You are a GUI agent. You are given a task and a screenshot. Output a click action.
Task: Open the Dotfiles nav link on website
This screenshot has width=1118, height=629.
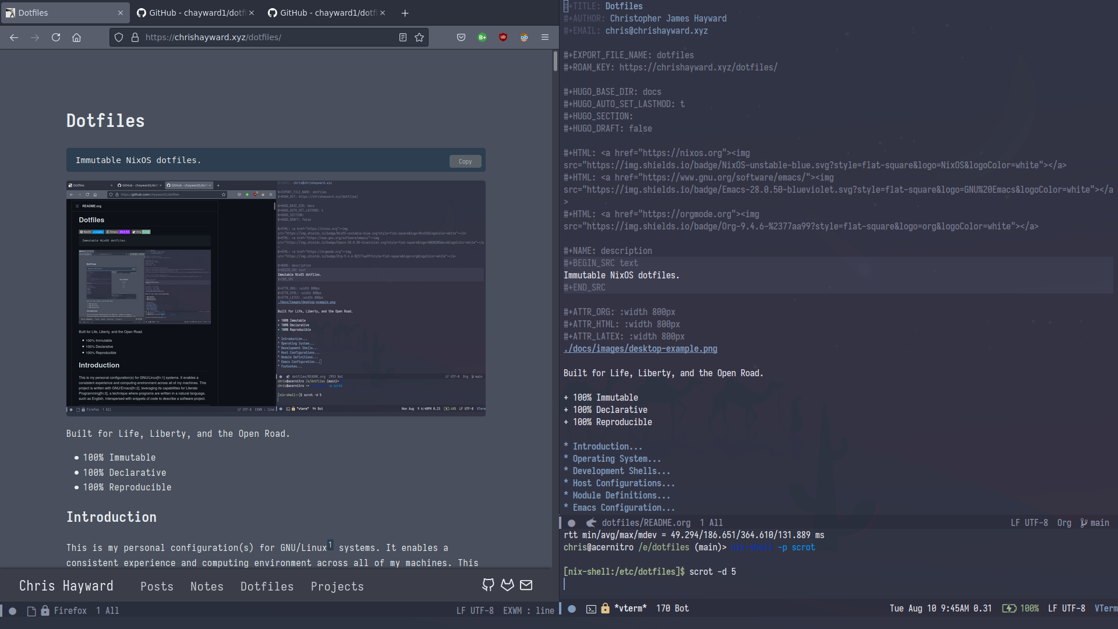point(267,586)
